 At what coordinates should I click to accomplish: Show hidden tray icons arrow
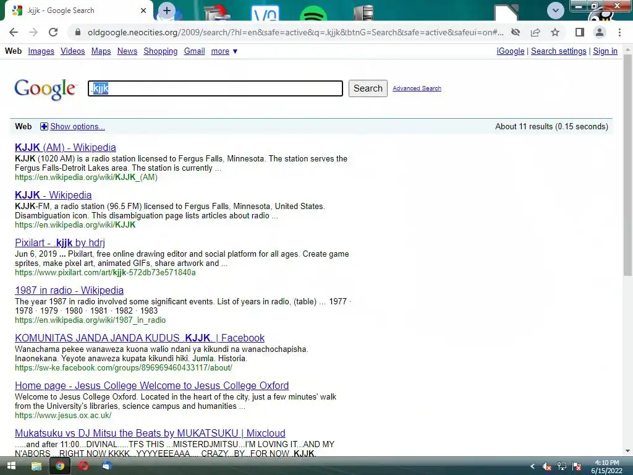[x=532, y=466]
